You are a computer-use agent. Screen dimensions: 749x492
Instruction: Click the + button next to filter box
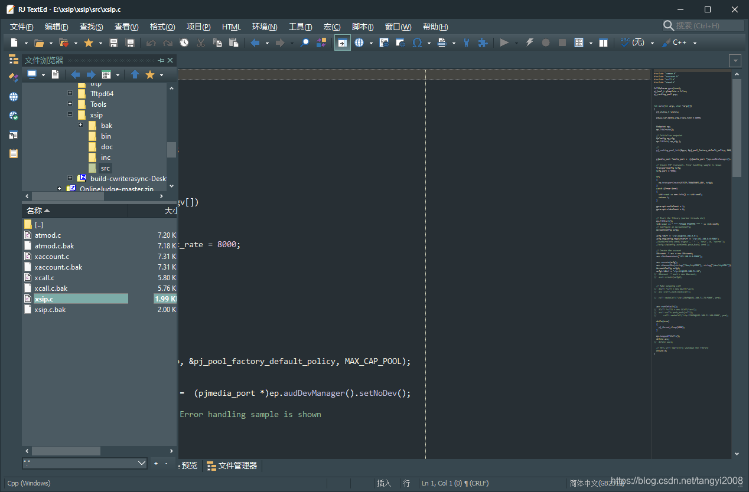tap(156, 464)
